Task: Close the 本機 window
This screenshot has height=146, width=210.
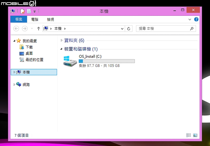Action: pos(193,10)
